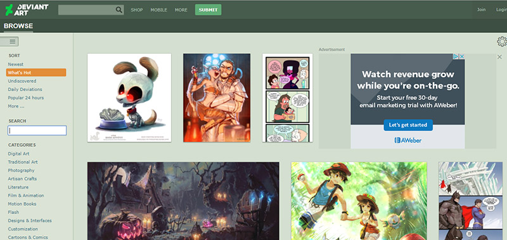This screenshot has height=240, width=507.
Task: Sort by Newest
Action: tap(15, 65)
